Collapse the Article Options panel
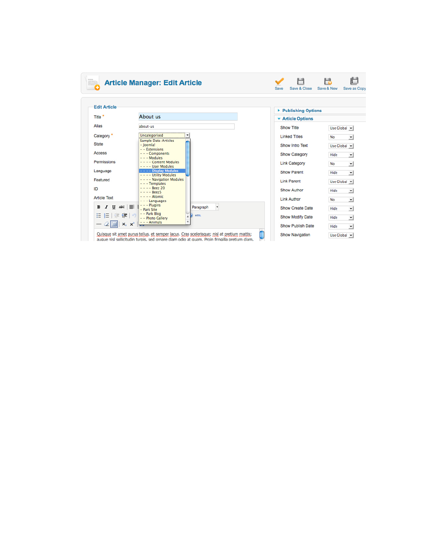This screenshot has width=446, height=557. [297, 119]
